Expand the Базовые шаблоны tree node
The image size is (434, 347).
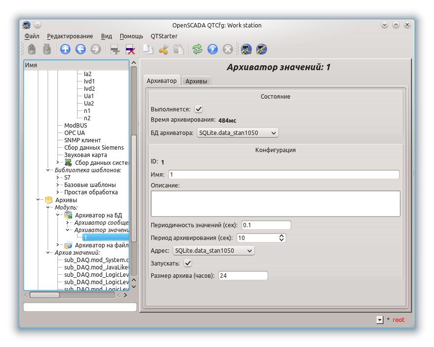(x=58, y=185)
